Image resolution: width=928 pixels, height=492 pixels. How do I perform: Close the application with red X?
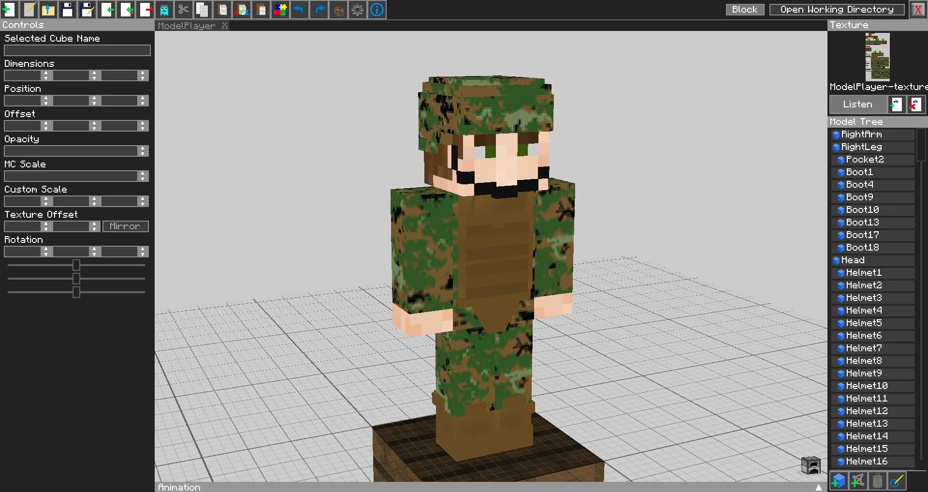pyautogui.click(x=917, y=9)
